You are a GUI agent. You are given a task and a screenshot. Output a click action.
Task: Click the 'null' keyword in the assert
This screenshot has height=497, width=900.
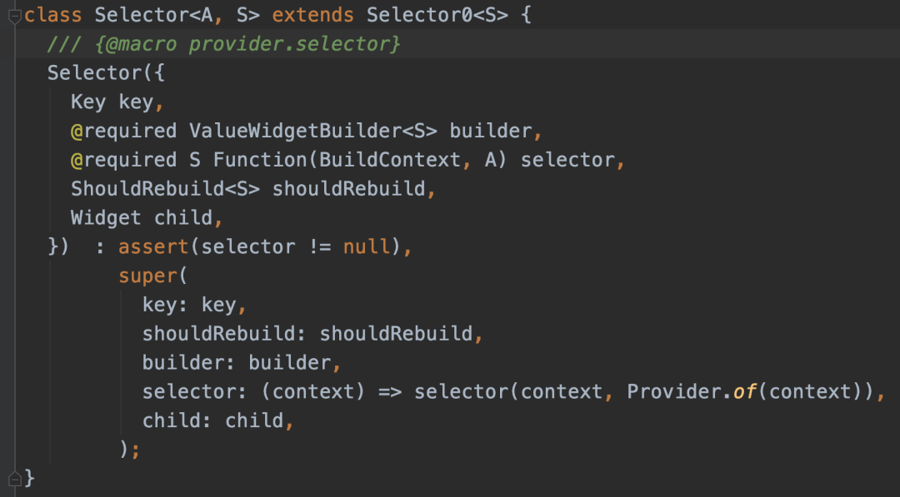[366, 247]
